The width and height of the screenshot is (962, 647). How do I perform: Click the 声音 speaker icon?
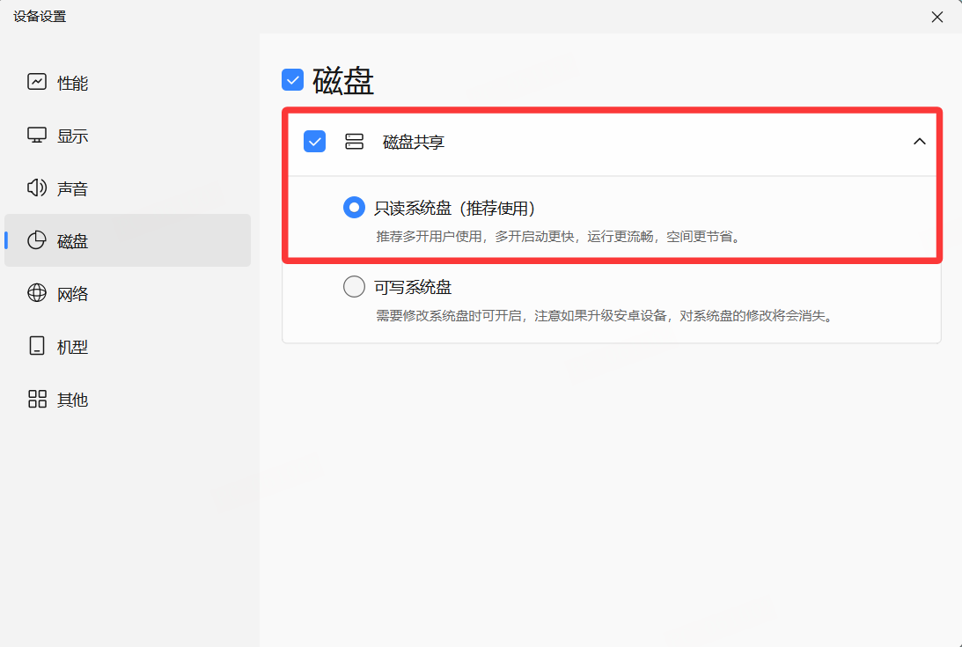click(x=37, y=188)
